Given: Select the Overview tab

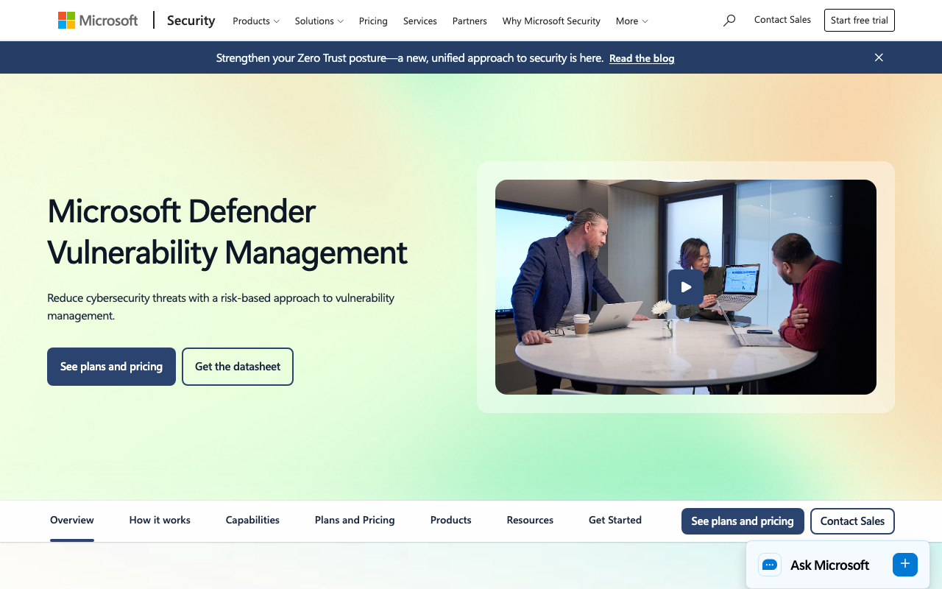Looking at the screenshot, I should point(72,520).
